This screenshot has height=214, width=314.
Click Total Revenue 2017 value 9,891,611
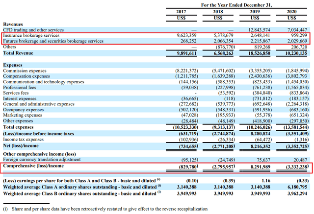186,53
